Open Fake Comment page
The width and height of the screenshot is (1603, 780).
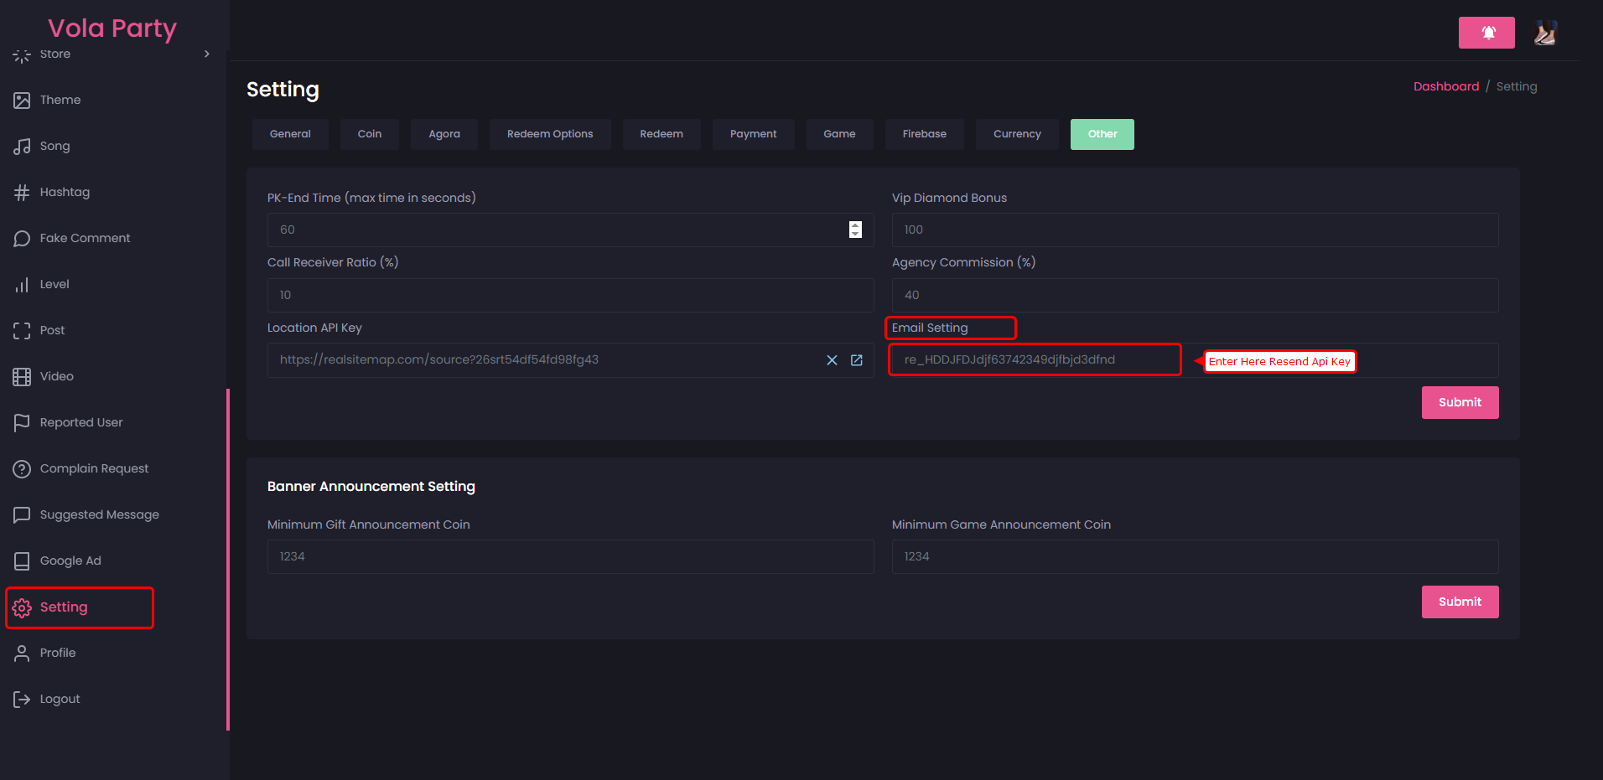click(85, 239)
